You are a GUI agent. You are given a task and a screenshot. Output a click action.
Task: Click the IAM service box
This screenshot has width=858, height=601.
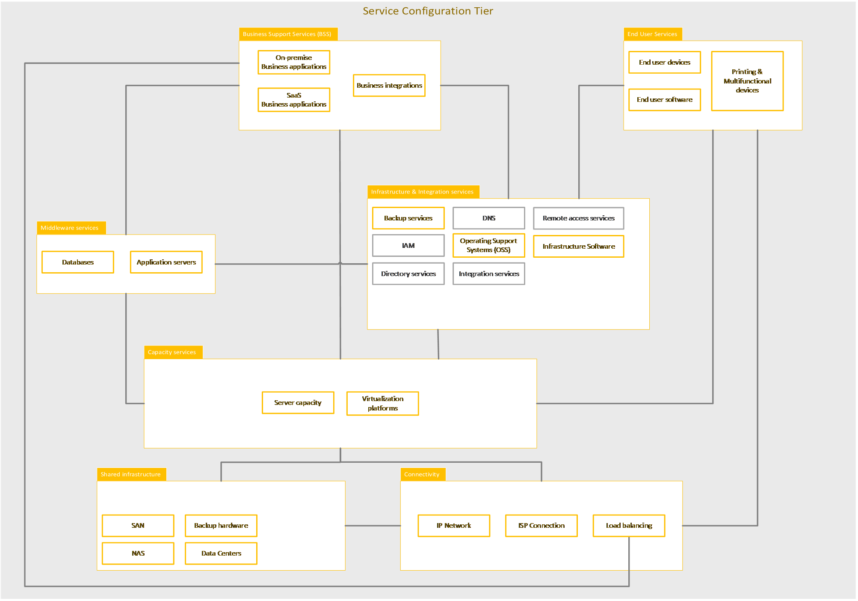pos(408,245)
